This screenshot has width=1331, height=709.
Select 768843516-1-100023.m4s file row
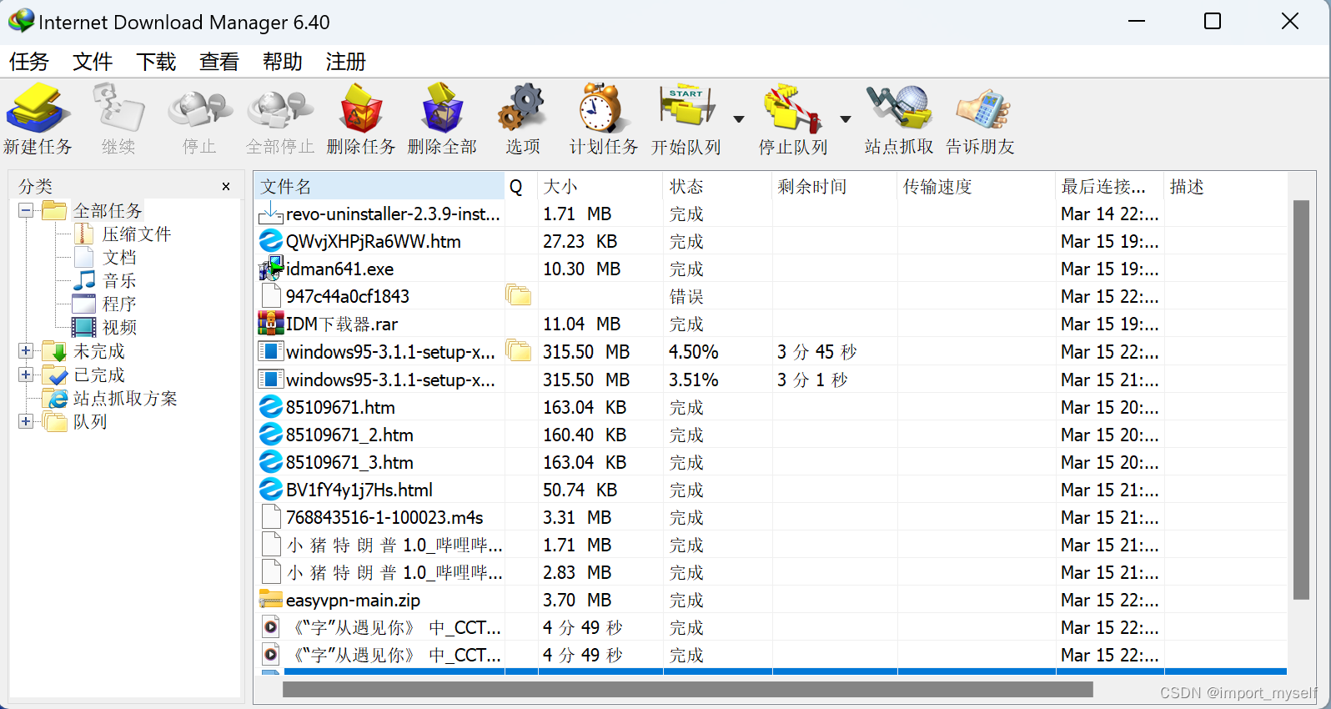tap(771, 517)
